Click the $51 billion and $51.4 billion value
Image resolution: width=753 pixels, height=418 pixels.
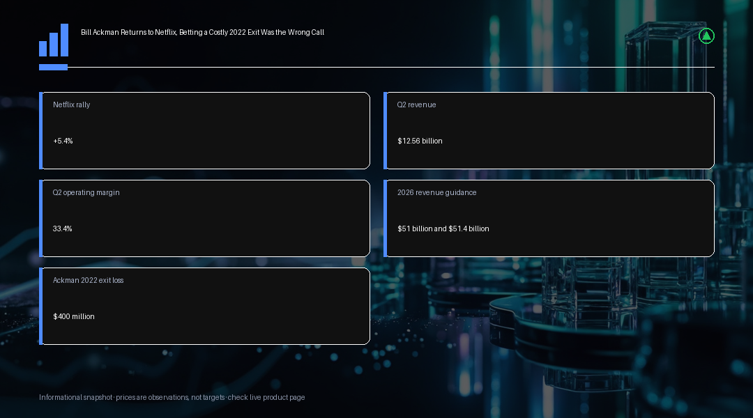[443, 229]
